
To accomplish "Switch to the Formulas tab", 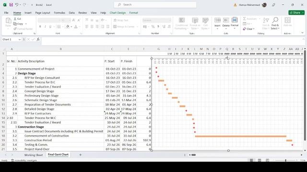I will tap(59, 13).
